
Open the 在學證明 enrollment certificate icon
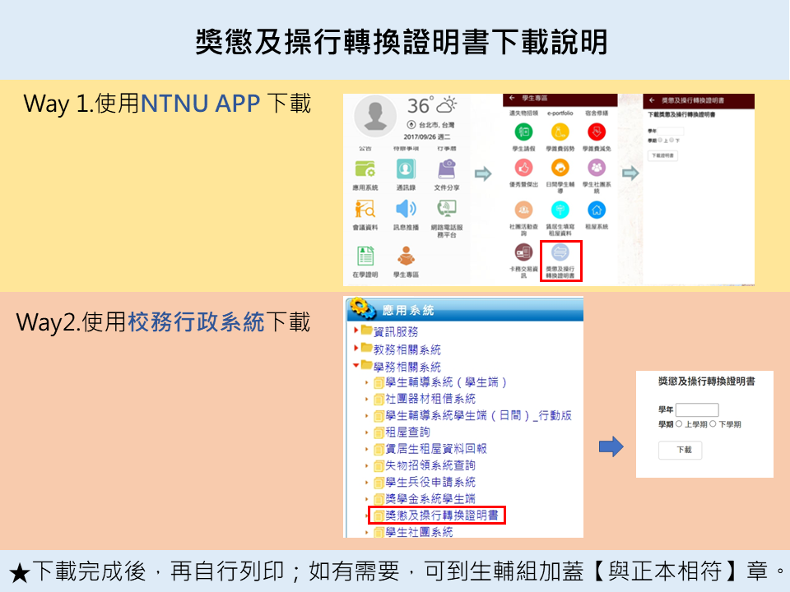click(x=365, y=256)
